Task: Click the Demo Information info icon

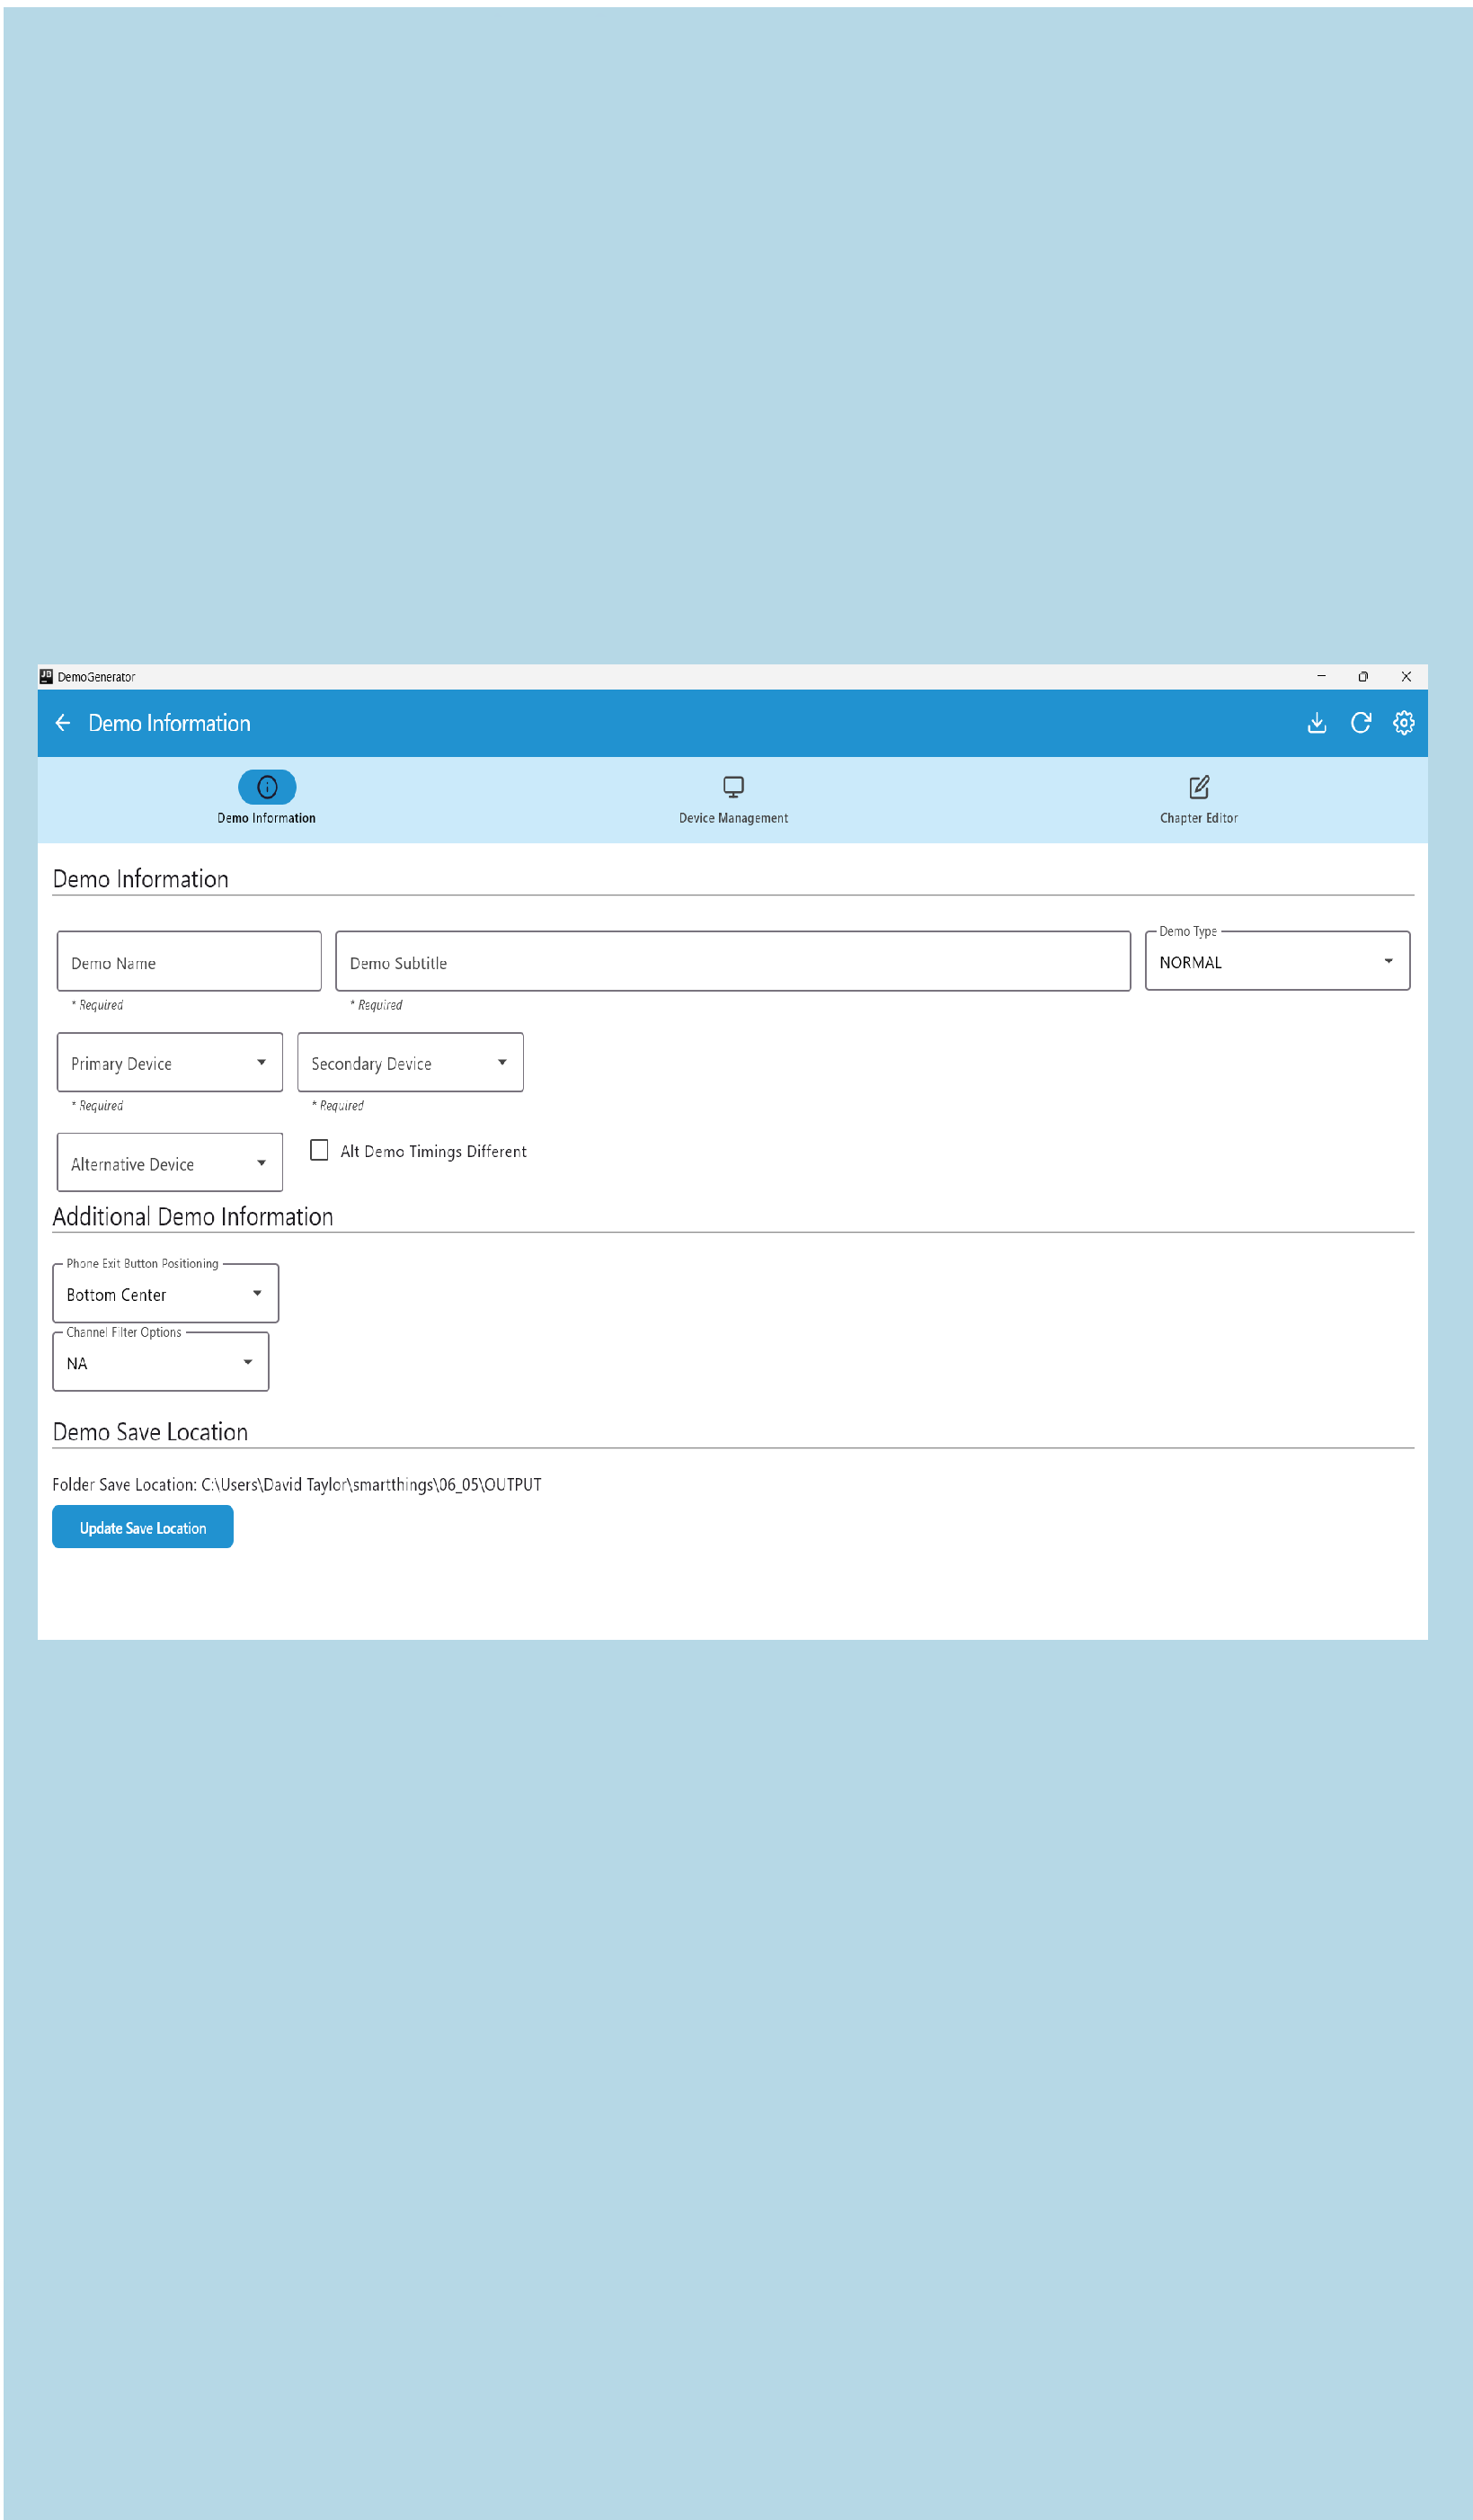Action: click(x=267, y=787)
